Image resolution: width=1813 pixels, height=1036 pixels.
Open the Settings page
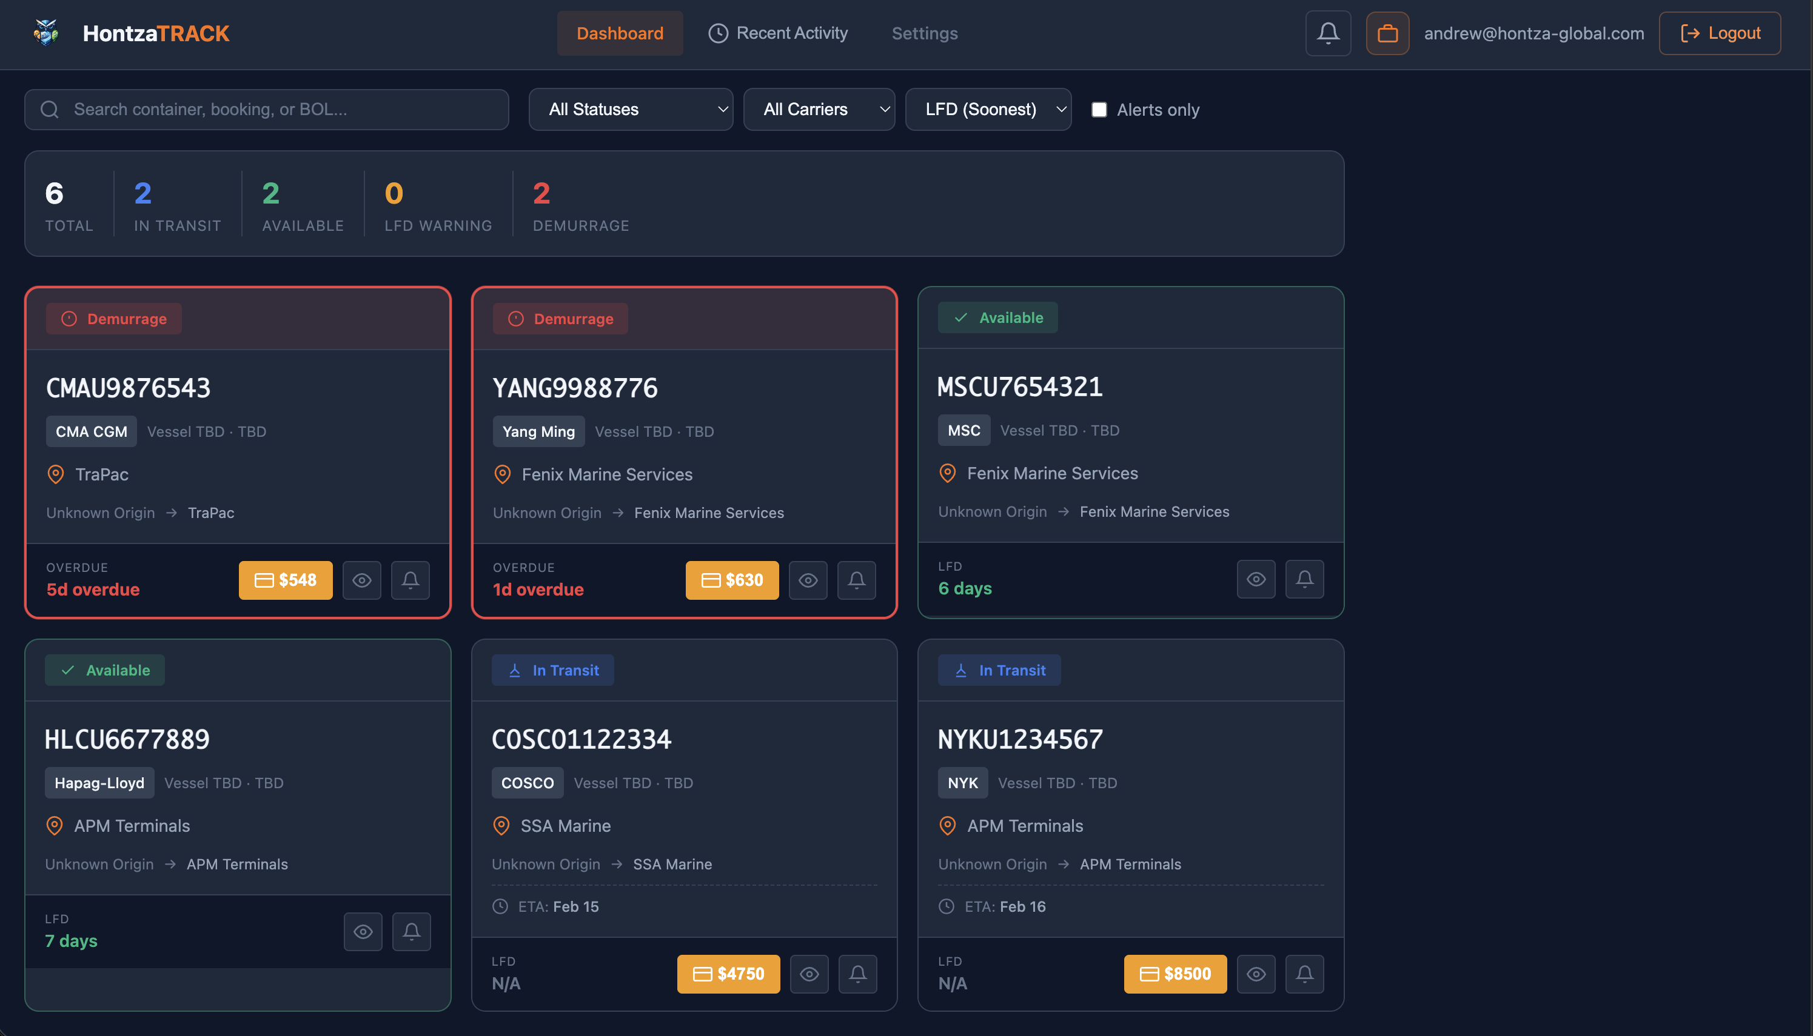[x=923, y=33]
